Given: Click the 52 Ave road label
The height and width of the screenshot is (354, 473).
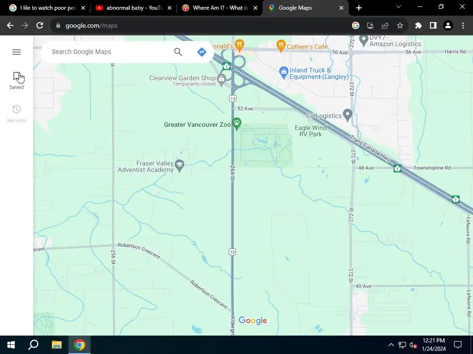Looking at the screenshot, I should (x=245, y=108).
